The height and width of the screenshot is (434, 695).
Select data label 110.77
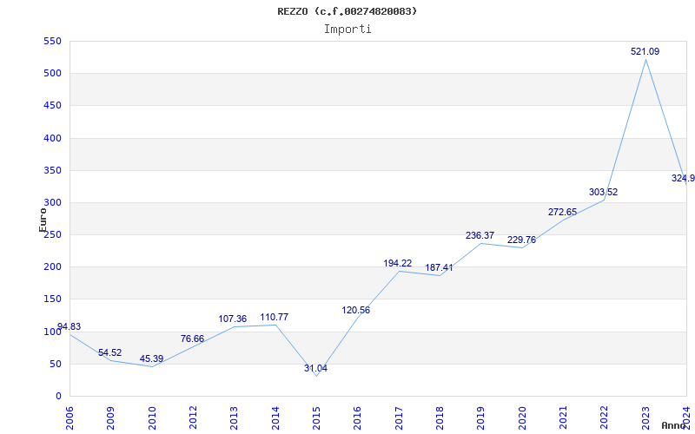[275, 317]
